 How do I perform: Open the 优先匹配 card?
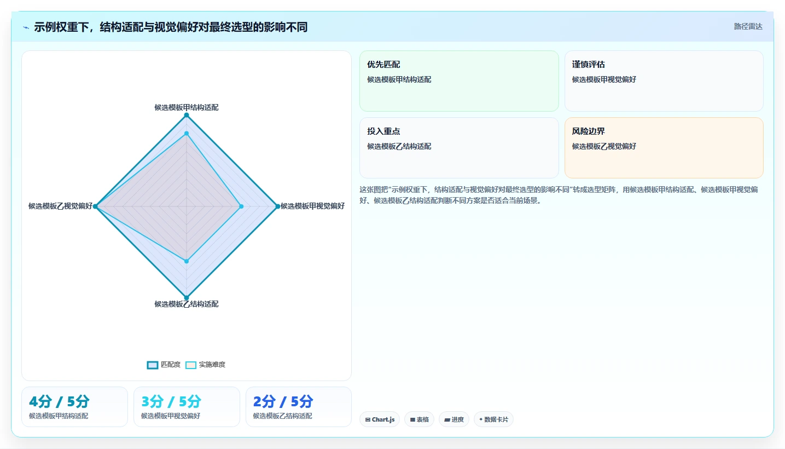coord(459,81)
